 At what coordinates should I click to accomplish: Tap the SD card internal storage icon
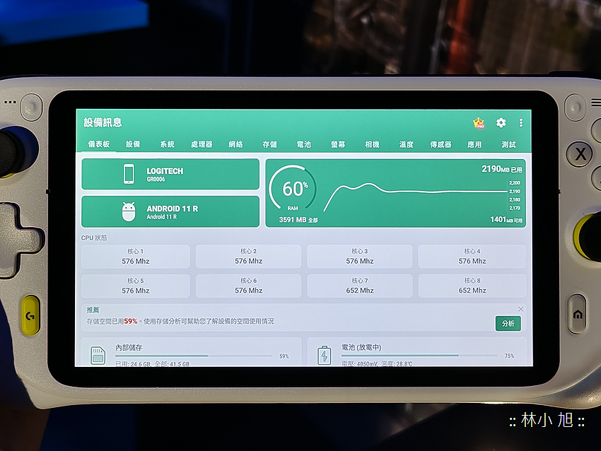pos(98,355)
